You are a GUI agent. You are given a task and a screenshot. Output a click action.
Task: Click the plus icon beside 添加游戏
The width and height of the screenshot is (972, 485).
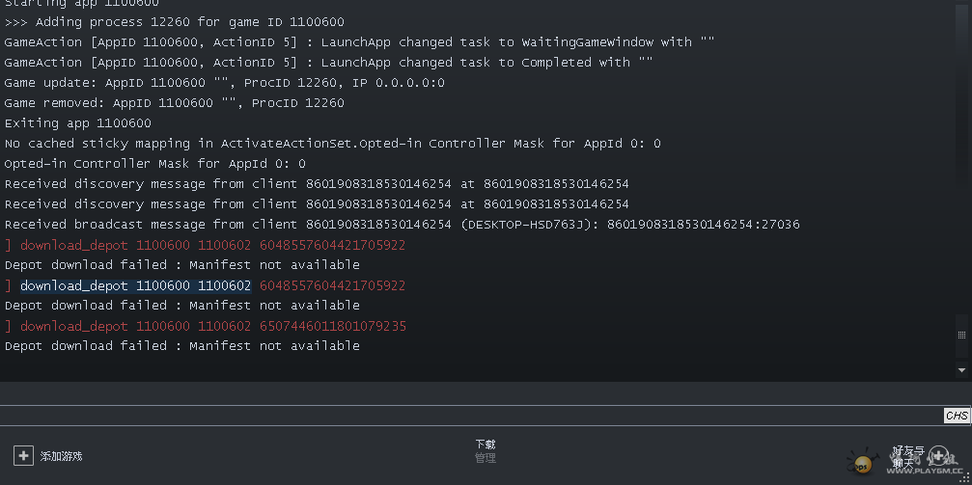point(23,455)
